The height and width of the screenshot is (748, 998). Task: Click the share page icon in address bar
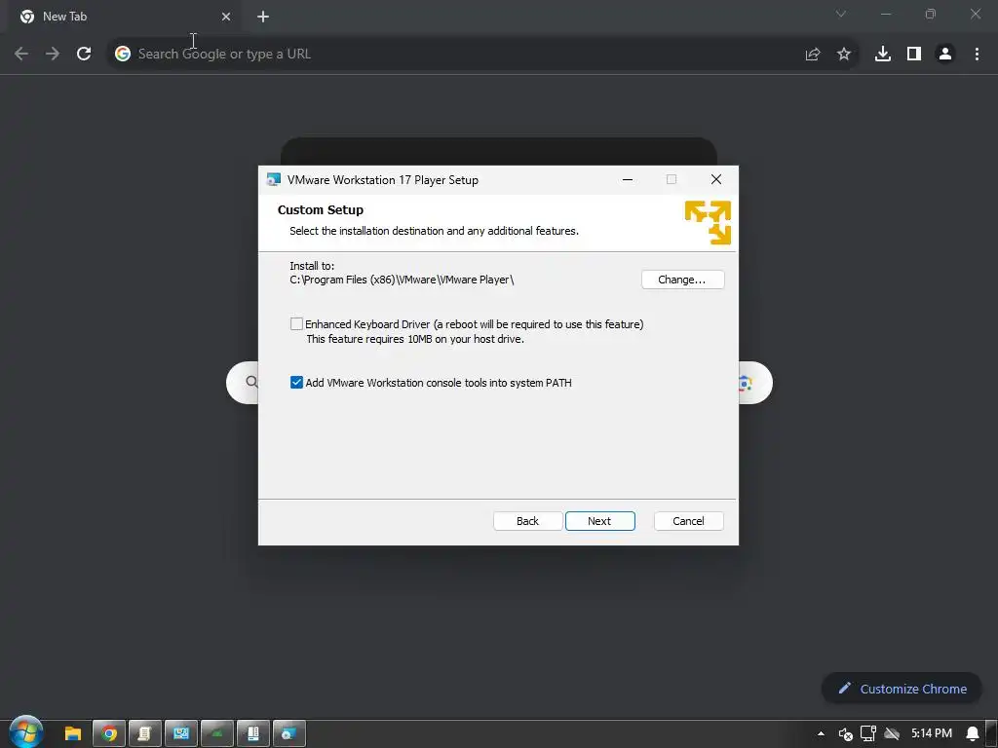(813, 55)
